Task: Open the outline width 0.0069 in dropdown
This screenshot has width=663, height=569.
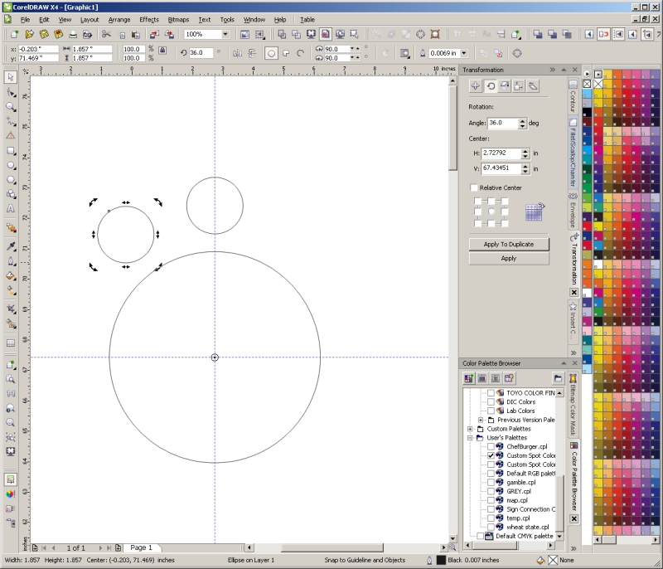Action: [464, 53]
